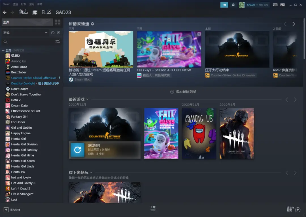Open Fall Guys Season 4 news thumbnail
Screen dimensions: 306x217
[169, 49]
